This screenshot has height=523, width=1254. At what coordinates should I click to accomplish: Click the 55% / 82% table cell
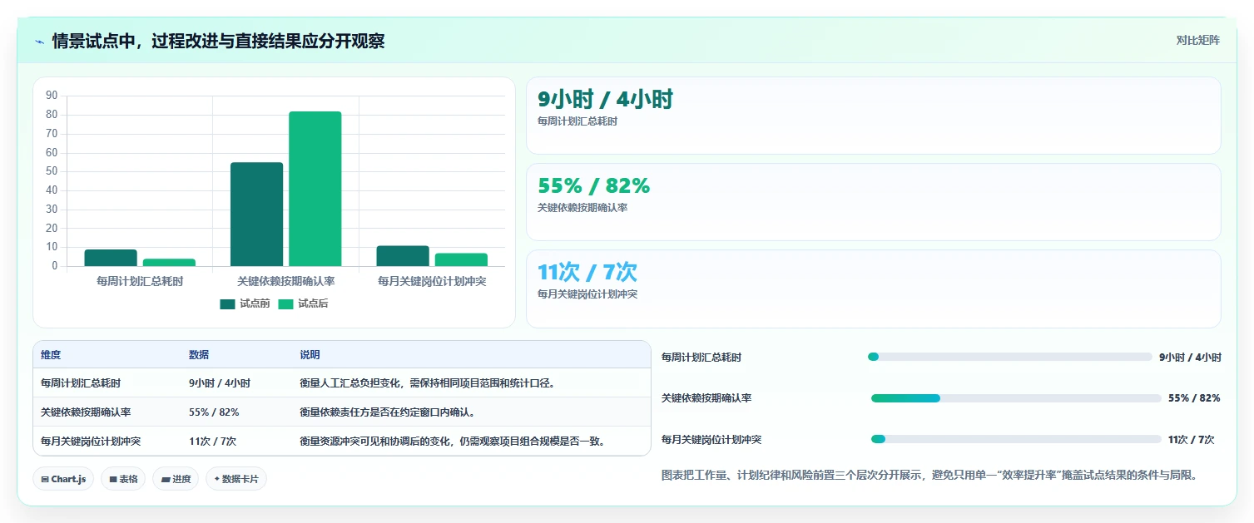(214, 412)
